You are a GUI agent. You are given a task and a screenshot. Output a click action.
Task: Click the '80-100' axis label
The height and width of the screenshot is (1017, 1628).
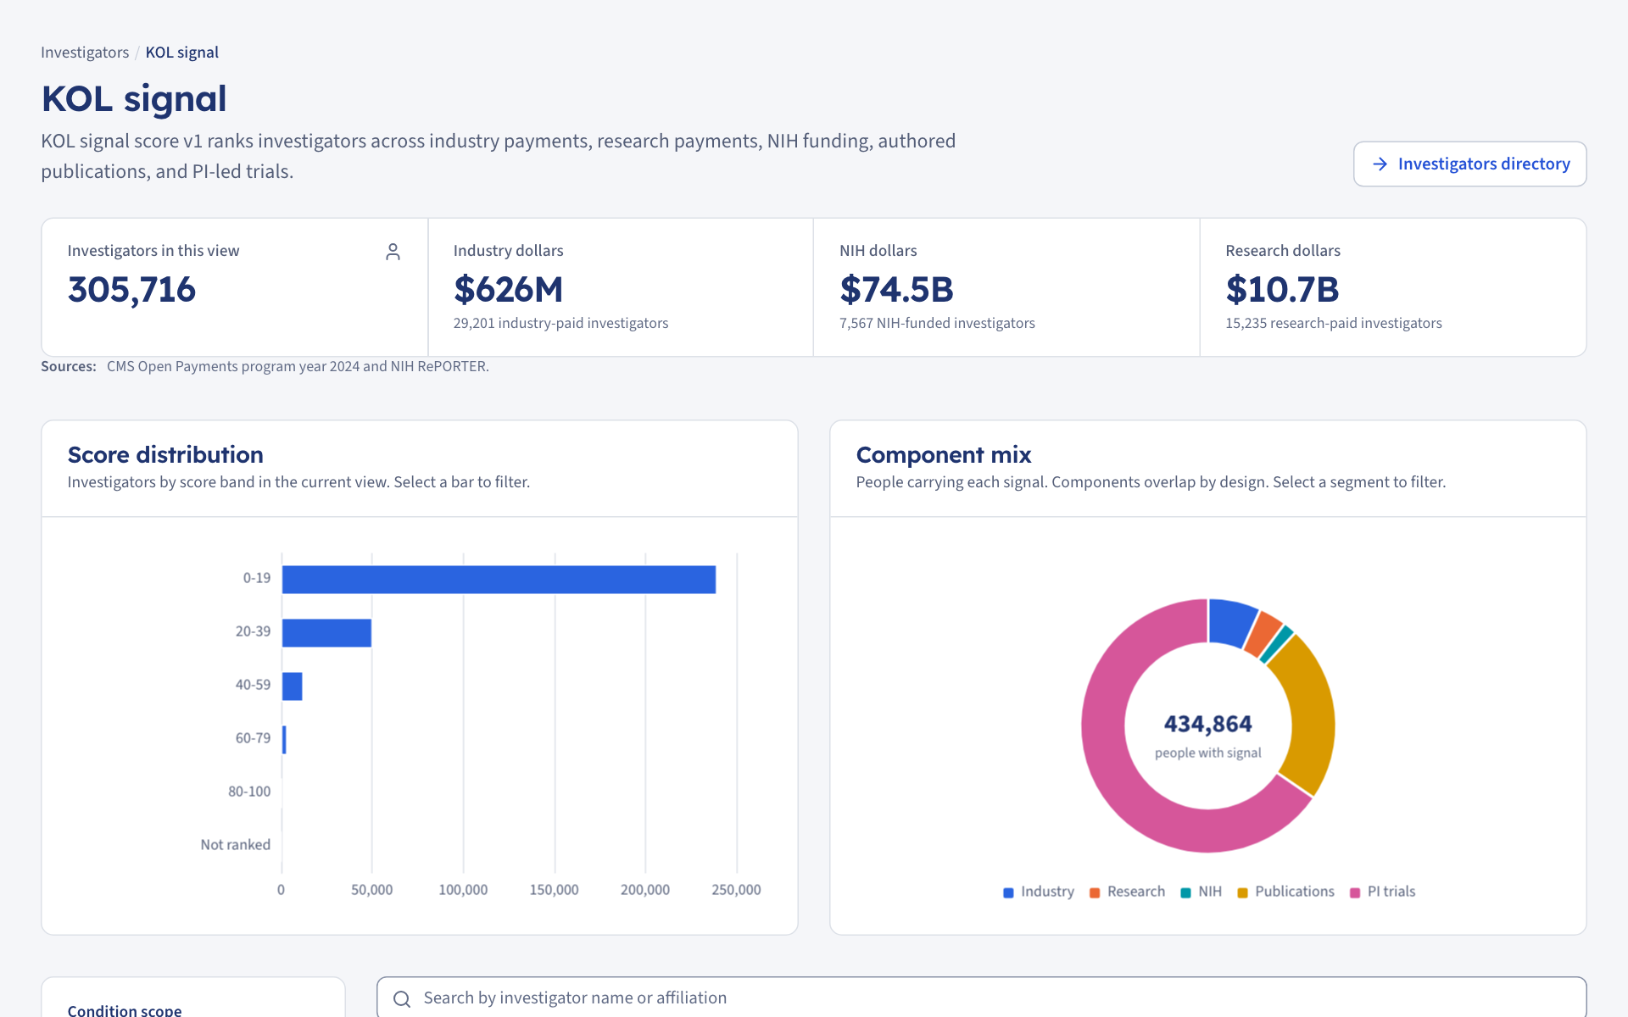[x=249, y=792]
